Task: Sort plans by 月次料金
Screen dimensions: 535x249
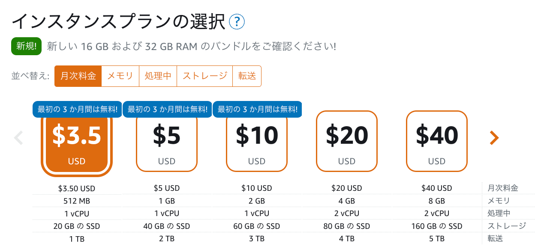Action: pos(78,76)
